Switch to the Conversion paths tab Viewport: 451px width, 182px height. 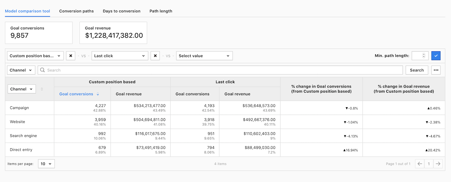point(76,11)
